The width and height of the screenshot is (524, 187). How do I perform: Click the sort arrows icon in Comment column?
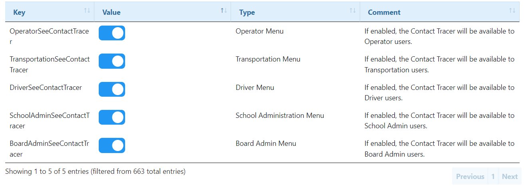pos(512,11)
